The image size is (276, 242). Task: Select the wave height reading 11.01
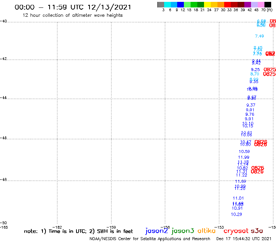coord(238,198)
